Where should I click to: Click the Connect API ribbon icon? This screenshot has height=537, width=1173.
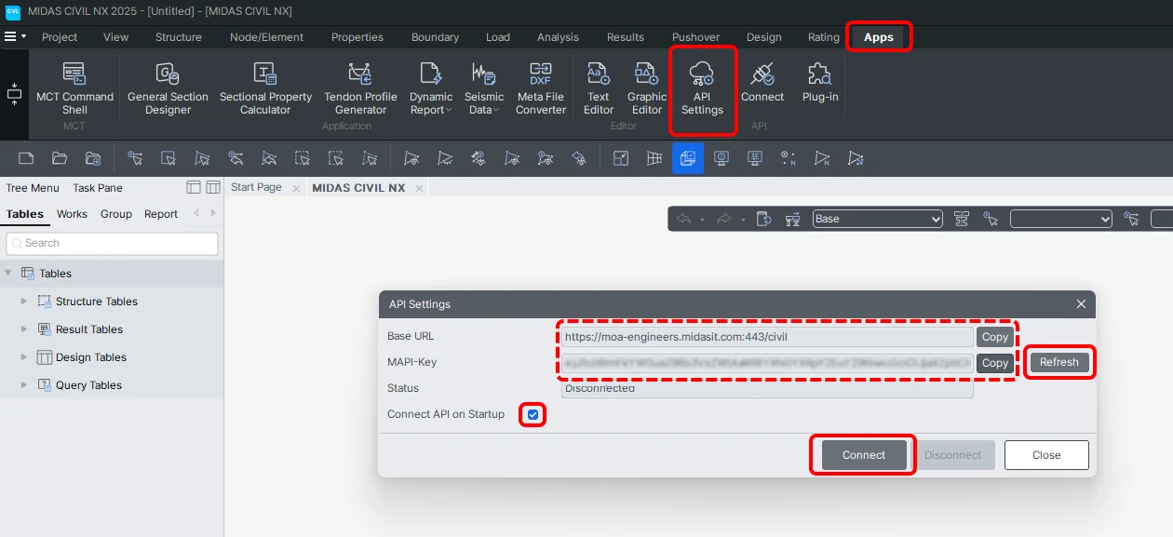tap(762, 82)
